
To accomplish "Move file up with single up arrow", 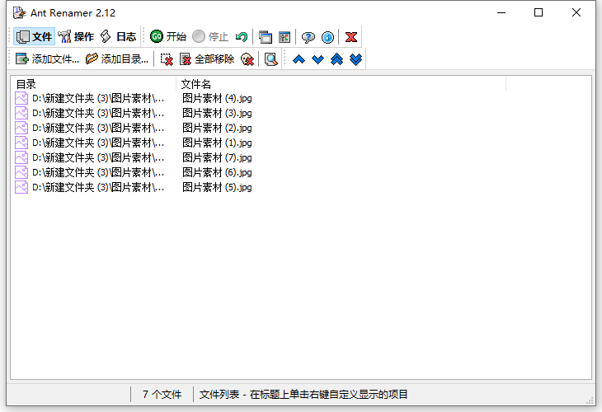I will (299, 59).
